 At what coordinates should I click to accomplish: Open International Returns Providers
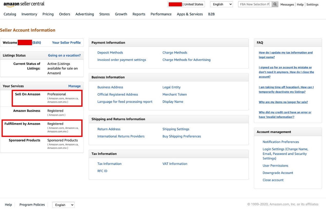[121, 136]
